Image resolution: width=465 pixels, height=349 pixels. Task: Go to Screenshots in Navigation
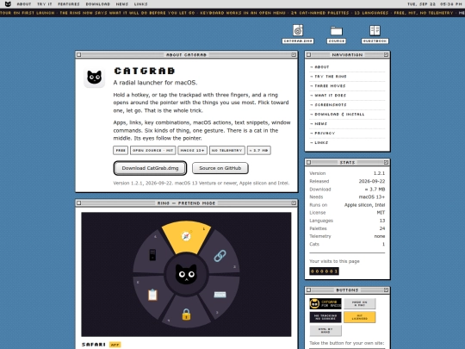pos(347,105)
